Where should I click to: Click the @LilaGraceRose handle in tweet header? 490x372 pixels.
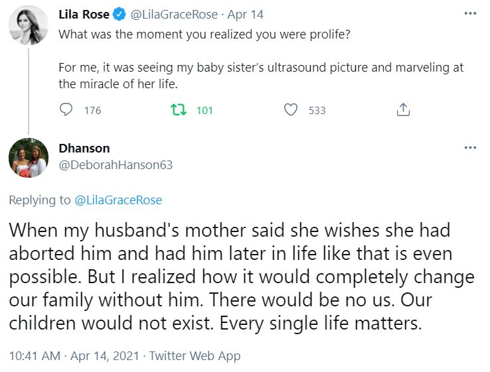coord(173,15)
